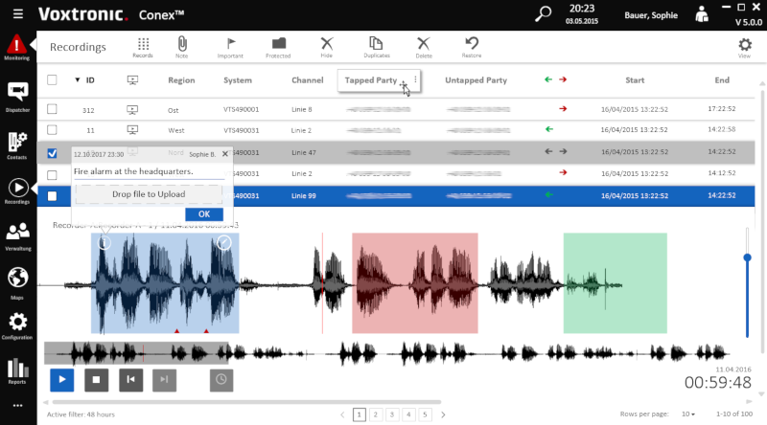Click the overview waveform grey selection
Image resolution: width=767 pixels, height=425 pixels.
[136, 353]
